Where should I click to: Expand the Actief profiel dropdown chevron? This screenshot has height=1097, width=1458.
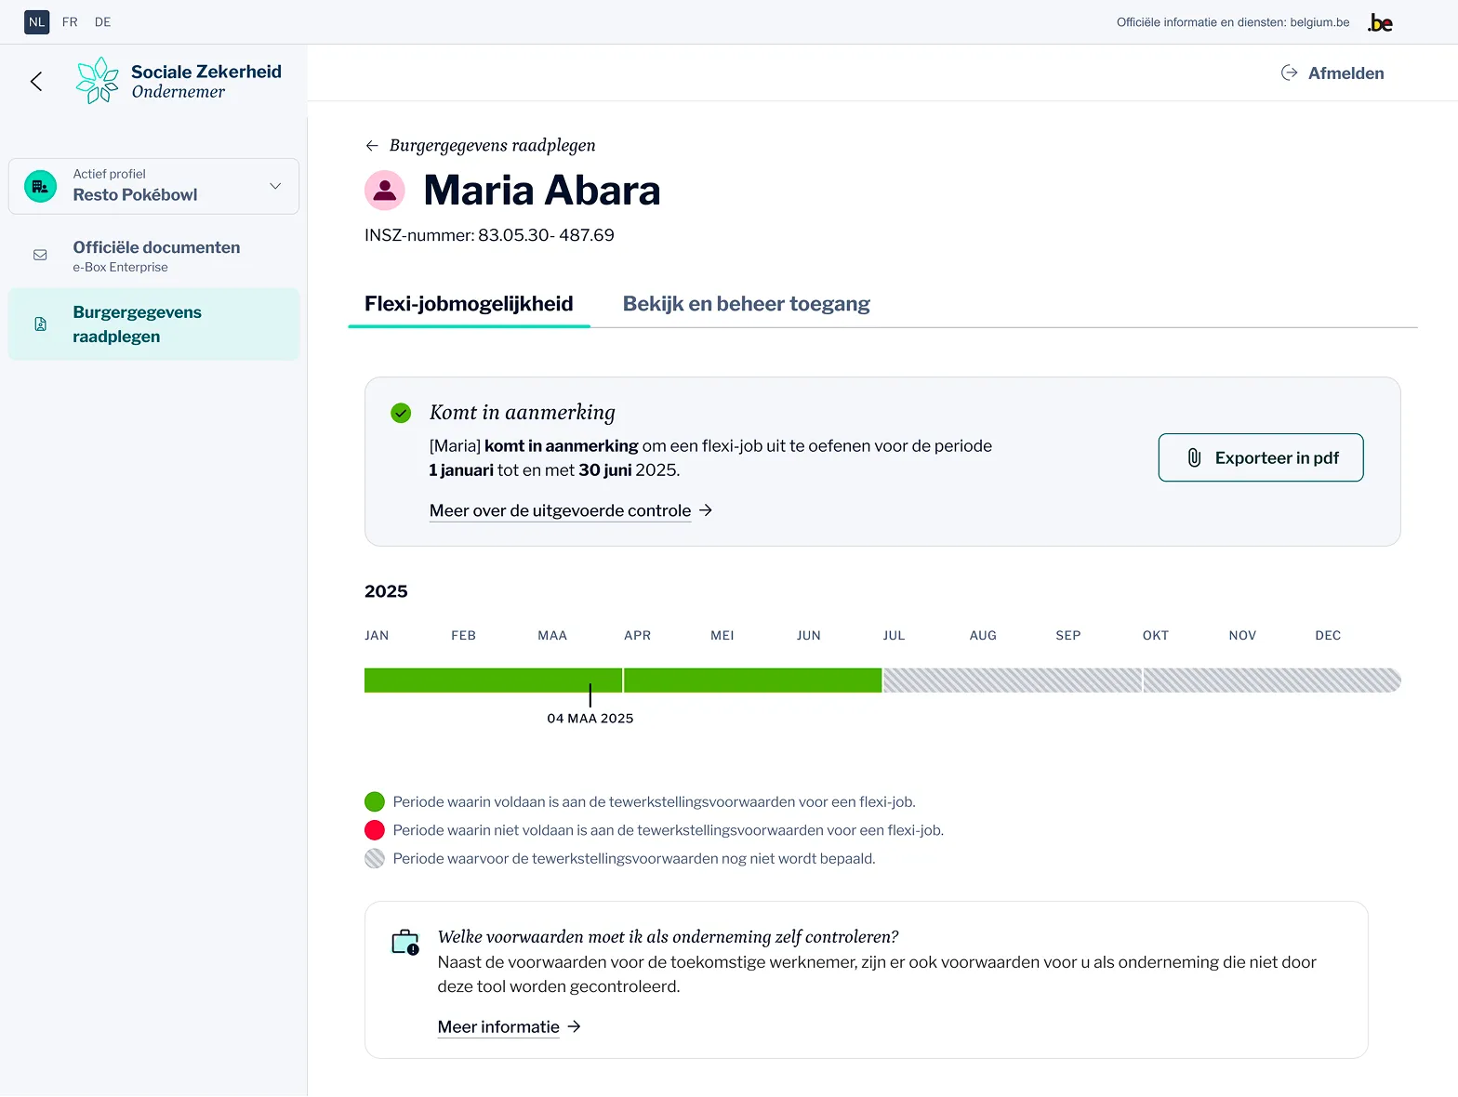275,186
